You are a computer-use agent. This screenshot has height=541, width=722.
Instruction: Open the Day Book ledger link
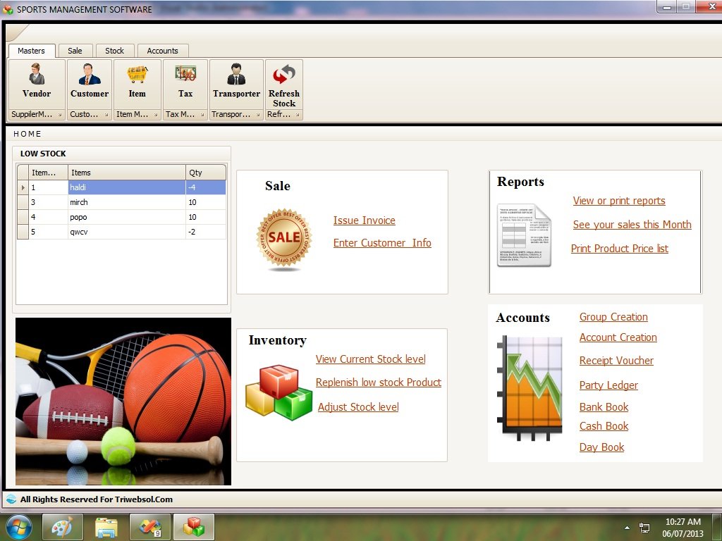[601, 447]
